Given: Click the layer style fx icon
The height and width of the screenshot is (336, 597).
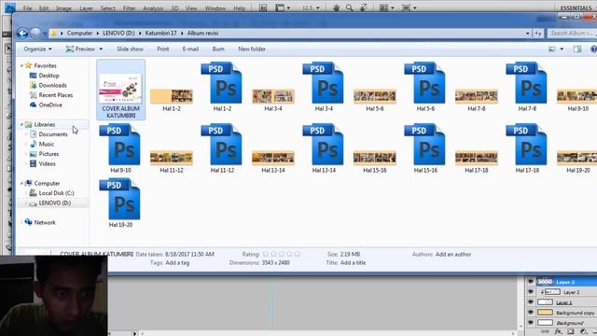Looking at the screenshot, I should click(x=559, y=332).
